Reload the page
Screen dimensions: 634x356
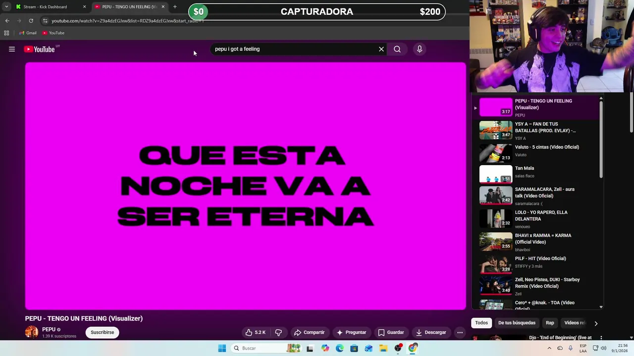(31, 21)
